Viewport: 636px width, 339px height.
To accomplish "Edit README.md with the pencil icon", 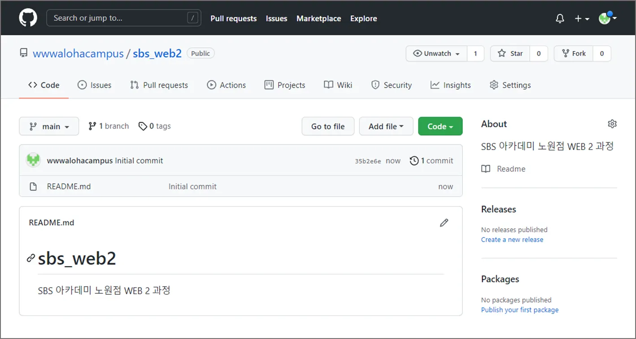I will (x=444, y=223).
